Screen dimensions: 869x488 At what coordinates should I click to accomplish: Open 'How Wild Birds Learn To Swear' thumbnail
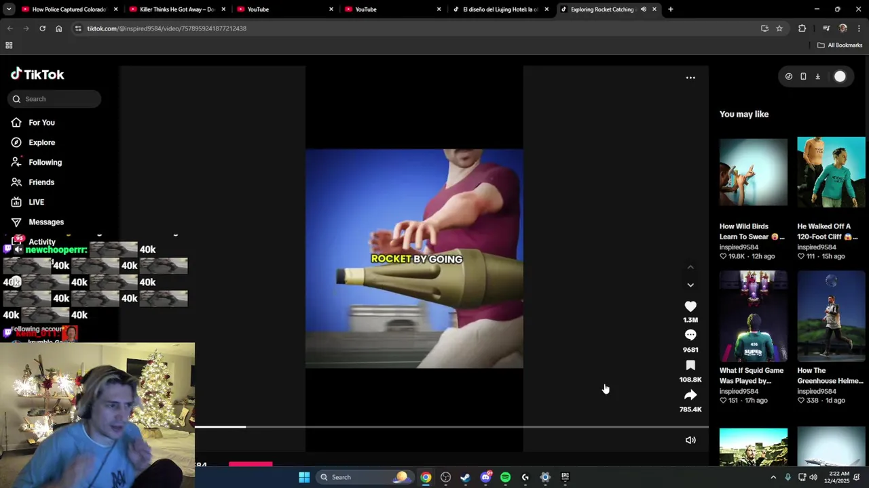[754, 172]
